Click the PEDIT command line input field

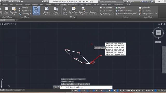pos(86,87)
